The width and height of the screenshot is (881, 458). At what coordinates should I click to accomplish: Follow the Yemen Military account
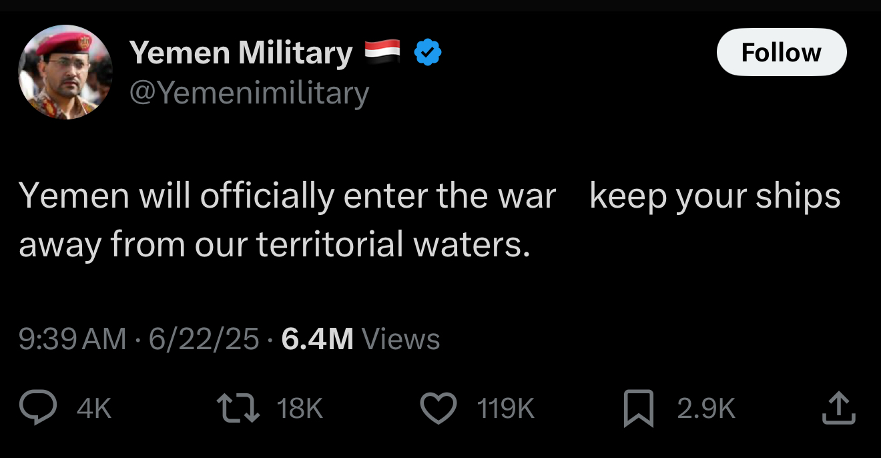[782, 52]
